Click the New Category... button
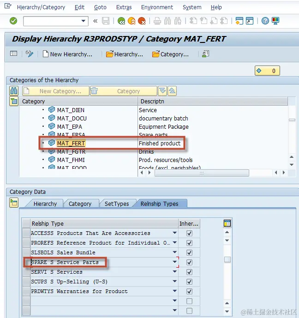This screenshot has width=299, height=318. tap(55, 91)
